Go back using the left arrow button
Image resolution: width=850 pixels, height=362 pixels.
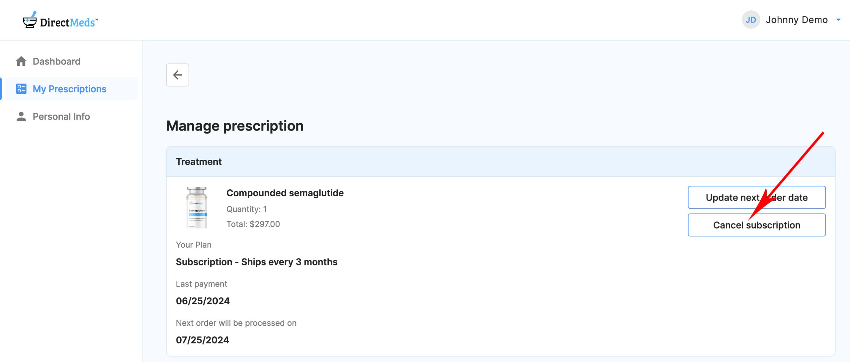click(x=178, y=75)
